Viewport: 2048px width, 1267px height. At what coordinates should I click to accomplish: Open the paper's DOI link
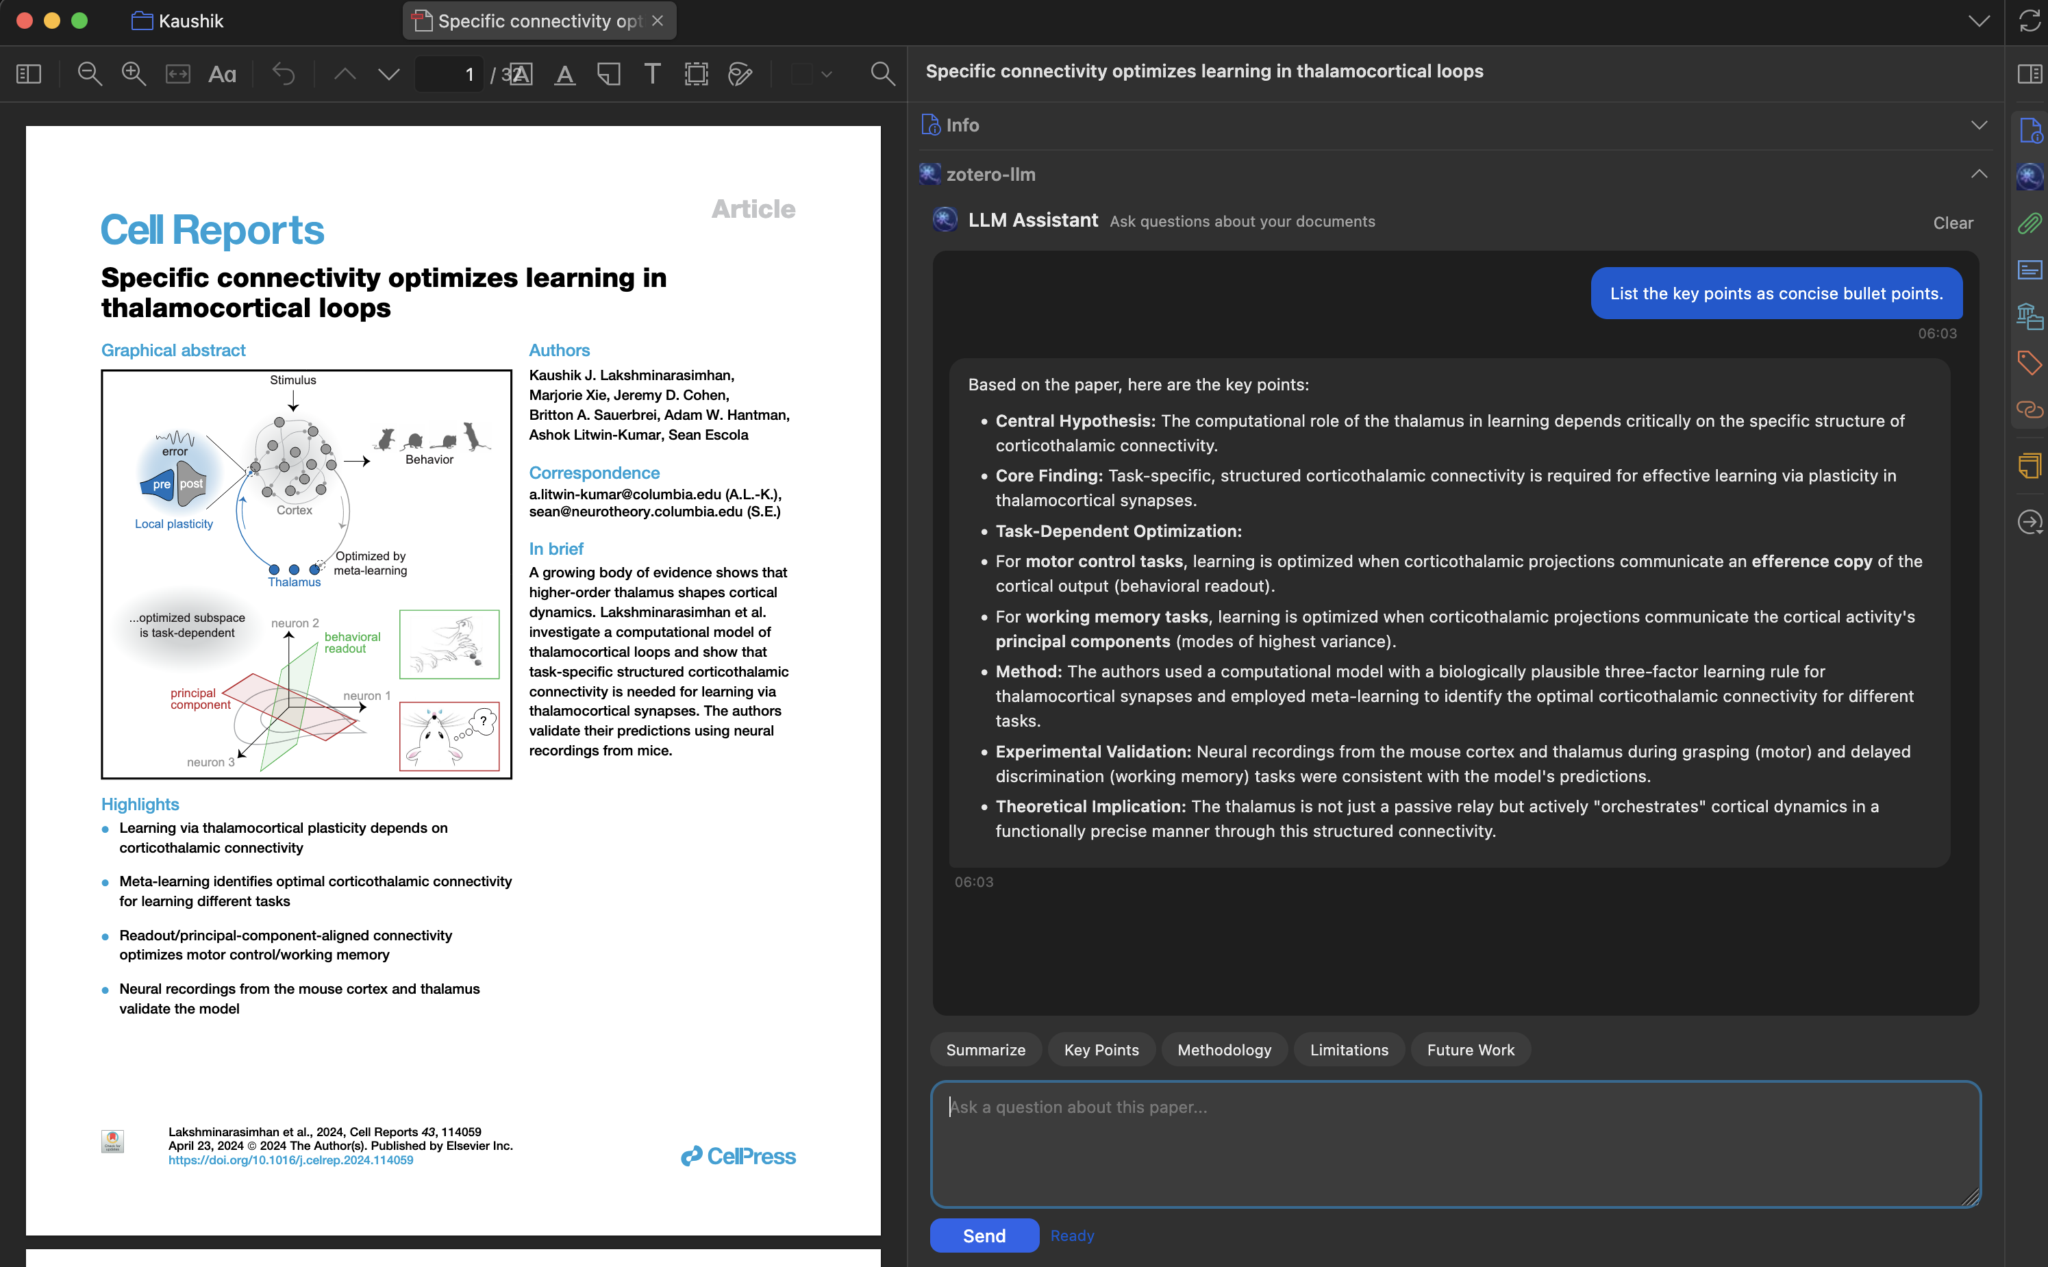pyautogui.click(x=291, y=1161)
